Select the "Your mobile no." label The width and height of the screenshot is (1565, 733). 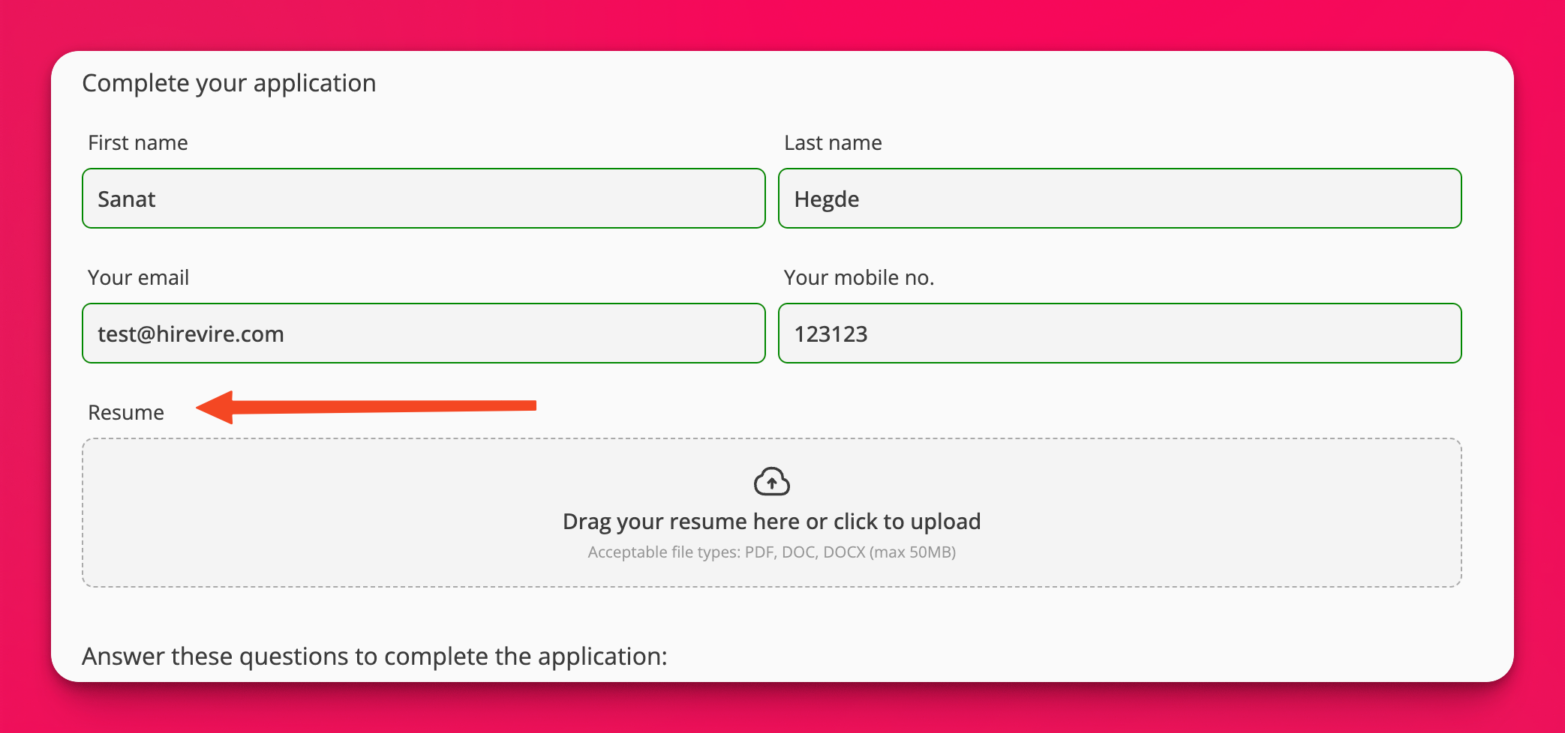click(x=858, y=277)
